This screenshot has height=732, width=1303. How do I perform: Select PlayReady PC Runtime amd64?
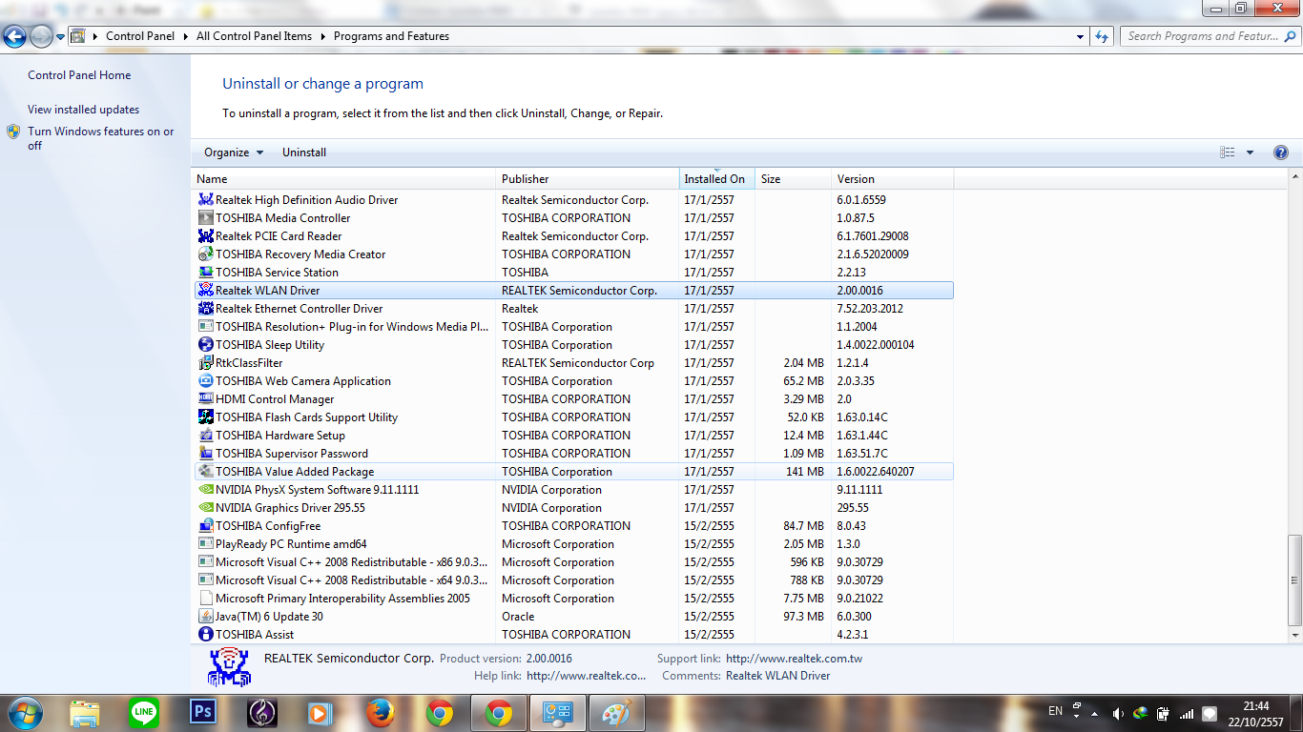tap(573, 544)
